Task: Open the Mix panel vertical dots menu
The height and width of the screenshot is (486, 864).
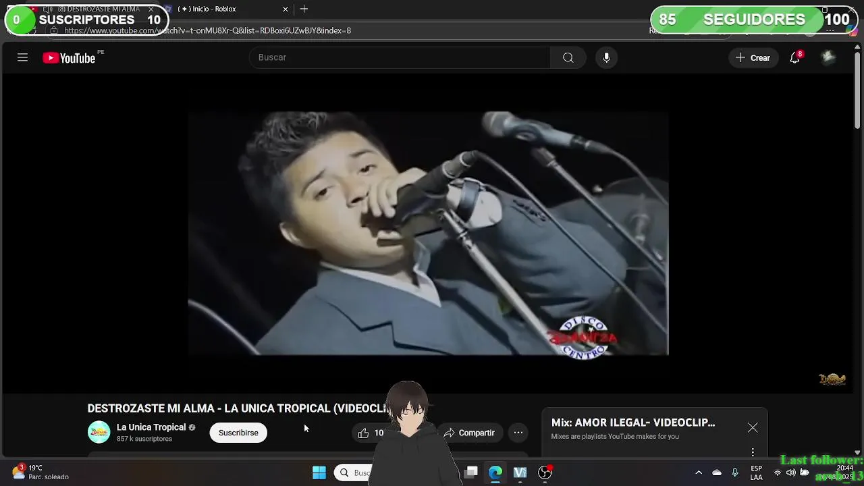Action: tap(753, 452)
